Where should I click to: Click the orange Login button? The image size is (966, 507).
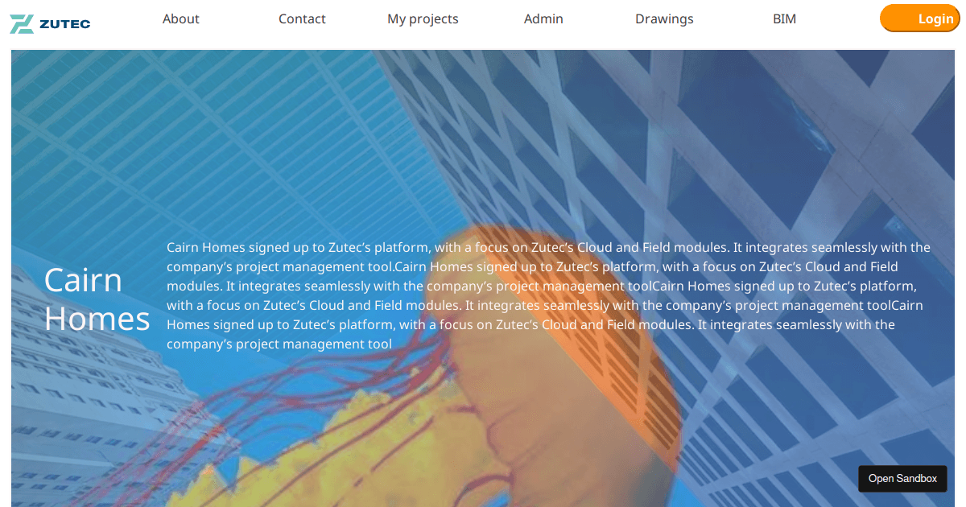point(920,19)
